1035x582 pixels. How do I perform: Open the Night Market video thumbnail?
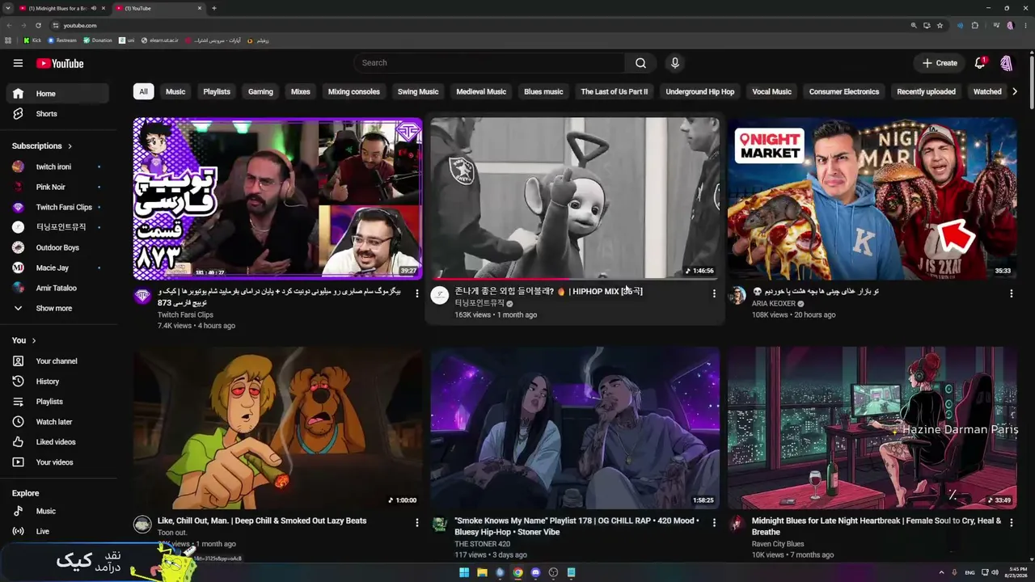(x=872, y=199)
